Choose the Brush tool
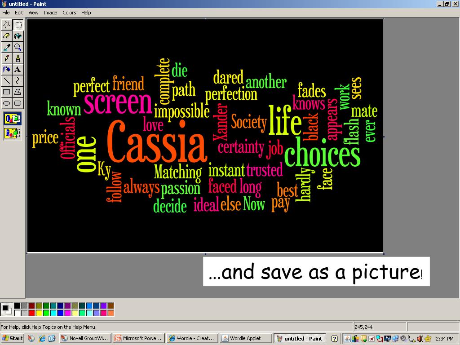Image resolution: width=460 pixels, height=345 pixels. (x=18, y=58)
